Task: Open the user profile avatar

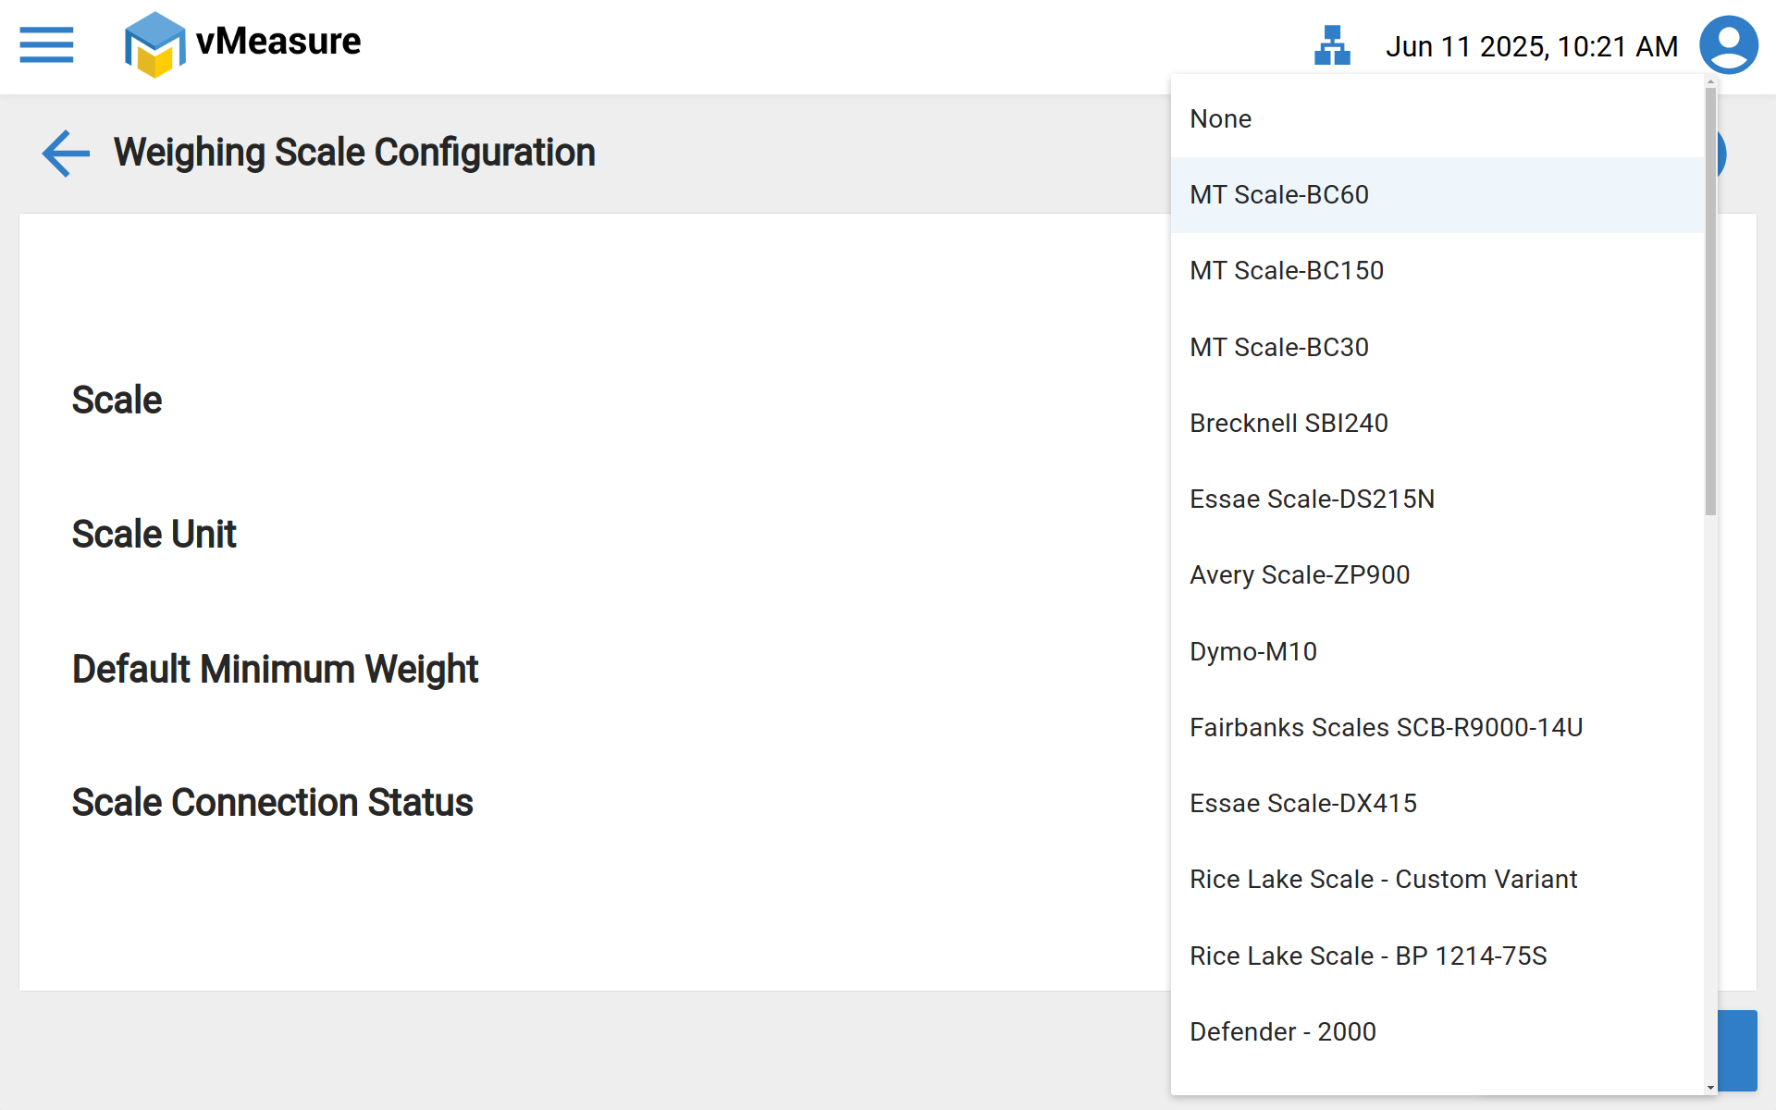Action: 1728,44
